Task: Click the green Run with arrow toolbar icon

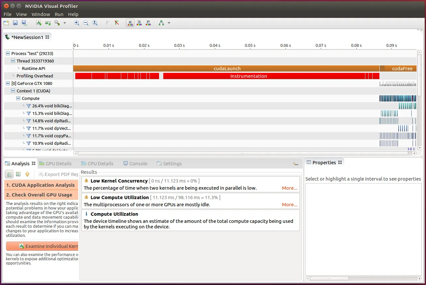Action: coord(48,23)
